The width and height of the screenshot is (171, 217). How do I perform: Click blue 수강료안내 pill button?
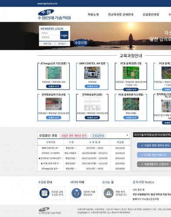tap(98, 136)
